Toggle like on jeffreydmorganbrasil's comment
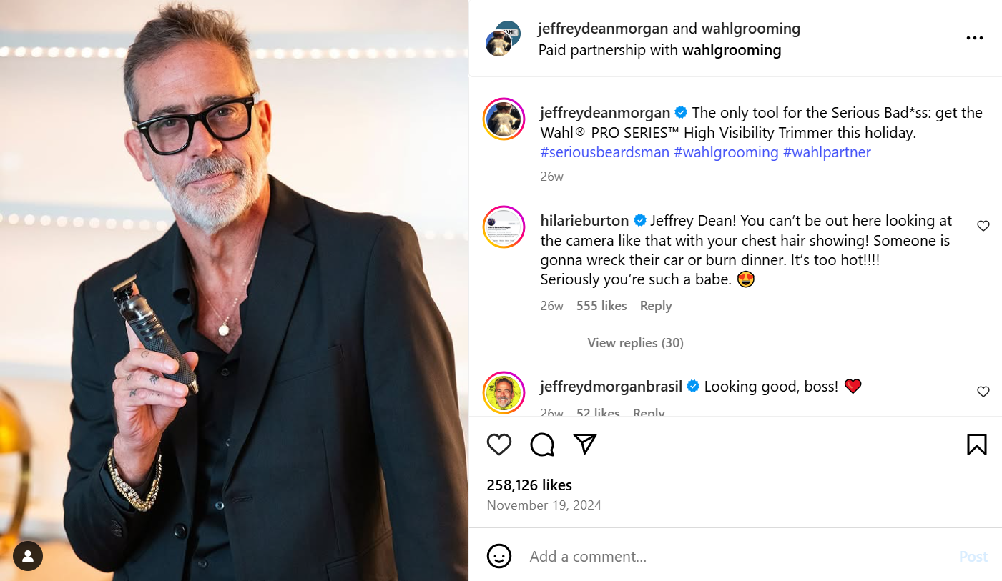This screenshot has height=581, width=1002. click(x=983, y=391)
